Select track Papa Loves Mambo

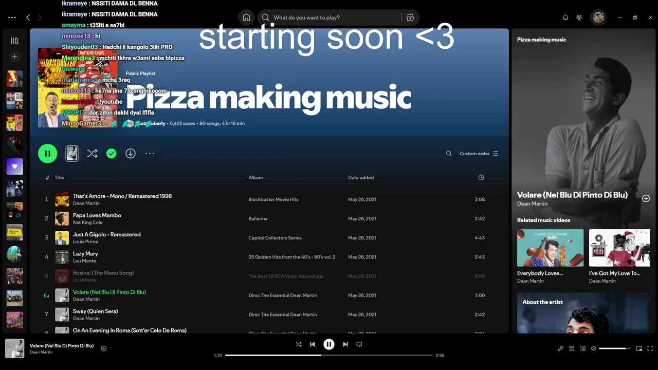pos(97,215)
